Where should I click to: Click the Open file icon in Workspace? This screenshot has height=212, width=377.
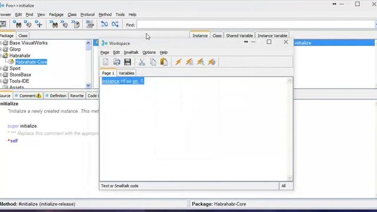(117, 62)
